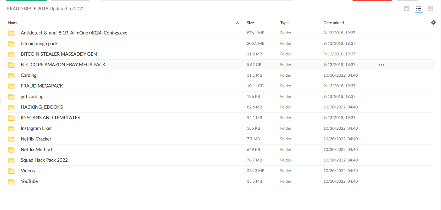Image resolution: width=441 pixels, height=210 pixels.
Task: Sort files by Date added
Action: (333, 23)
